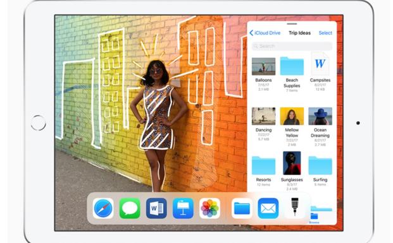Click the Mellow Yellow label
393x243 pixels.
click(292, 133)
